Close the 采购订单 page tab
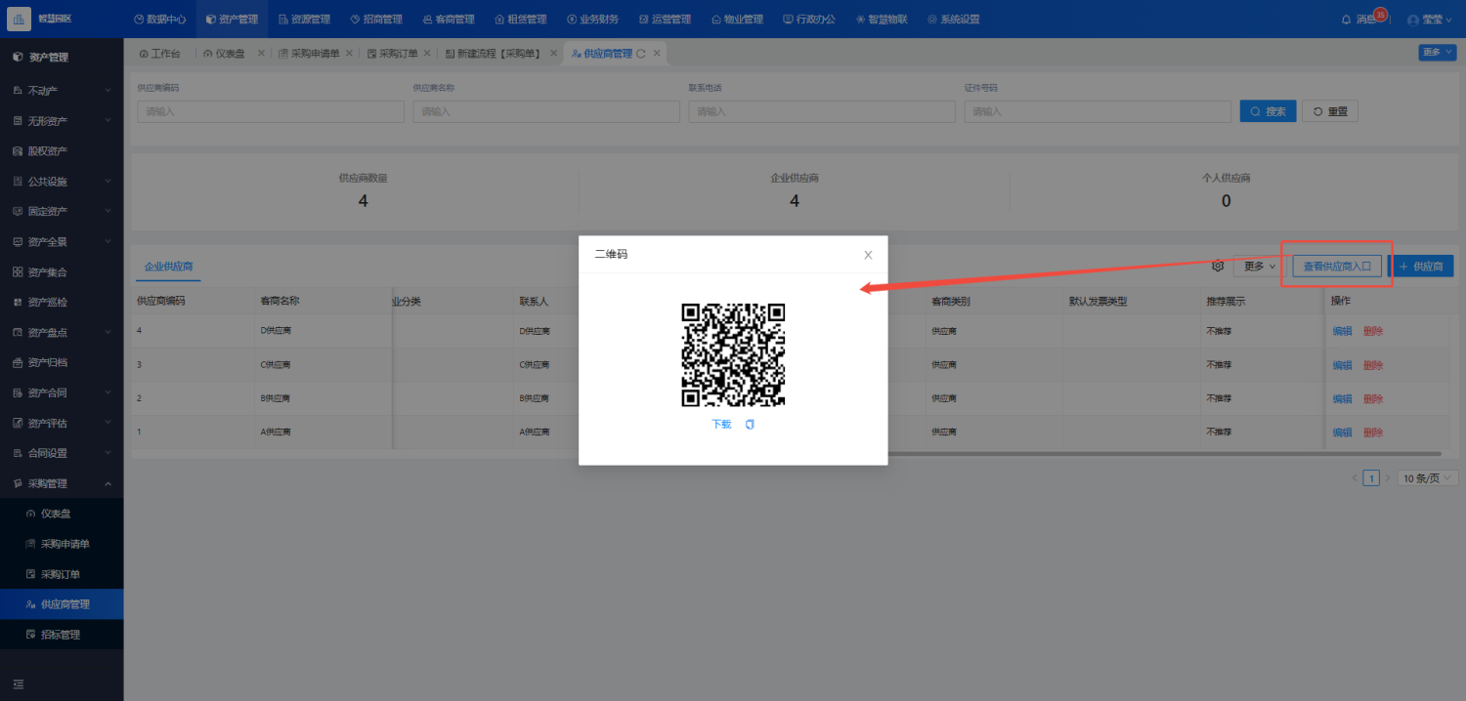Image resolution: width=1466 pixels, height=701 pixels. click(x=425, y=54)
